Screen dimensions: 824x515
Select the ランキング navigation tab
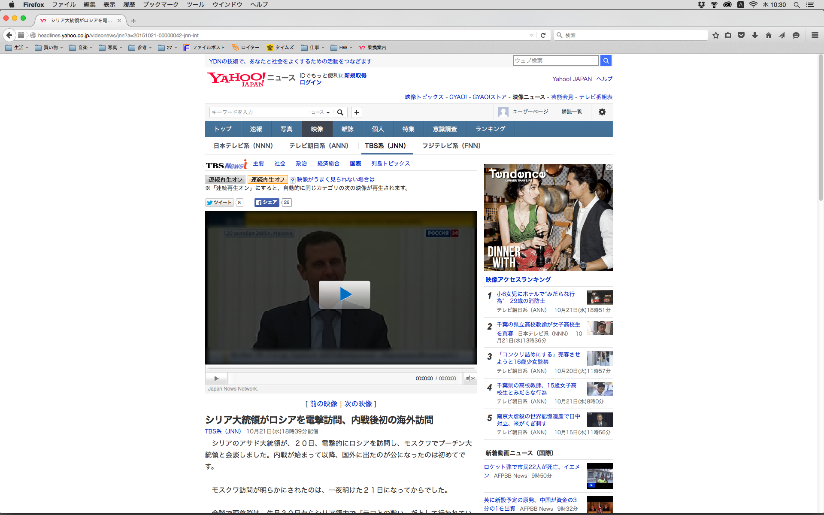(490, 129)
